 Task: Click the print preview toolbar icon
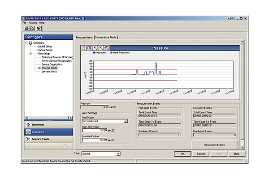tap(32, 28)
